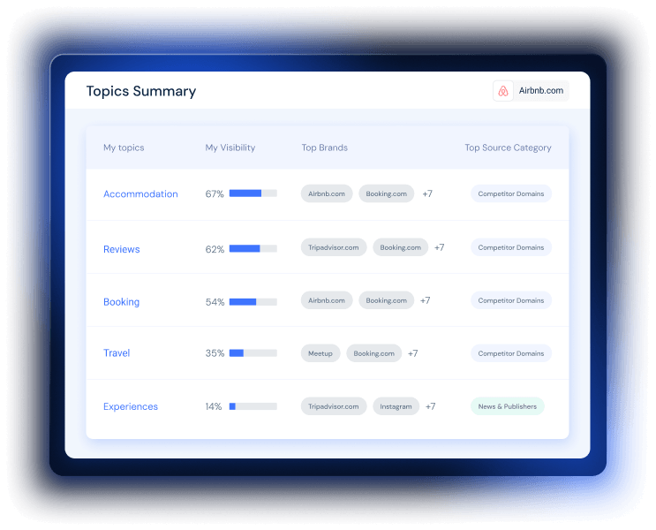Expand +7 more brands in Accommodation row
Image resolution: width=656 pixels, height=530 pixels.
pyautogui.click(x=427, y=193)
